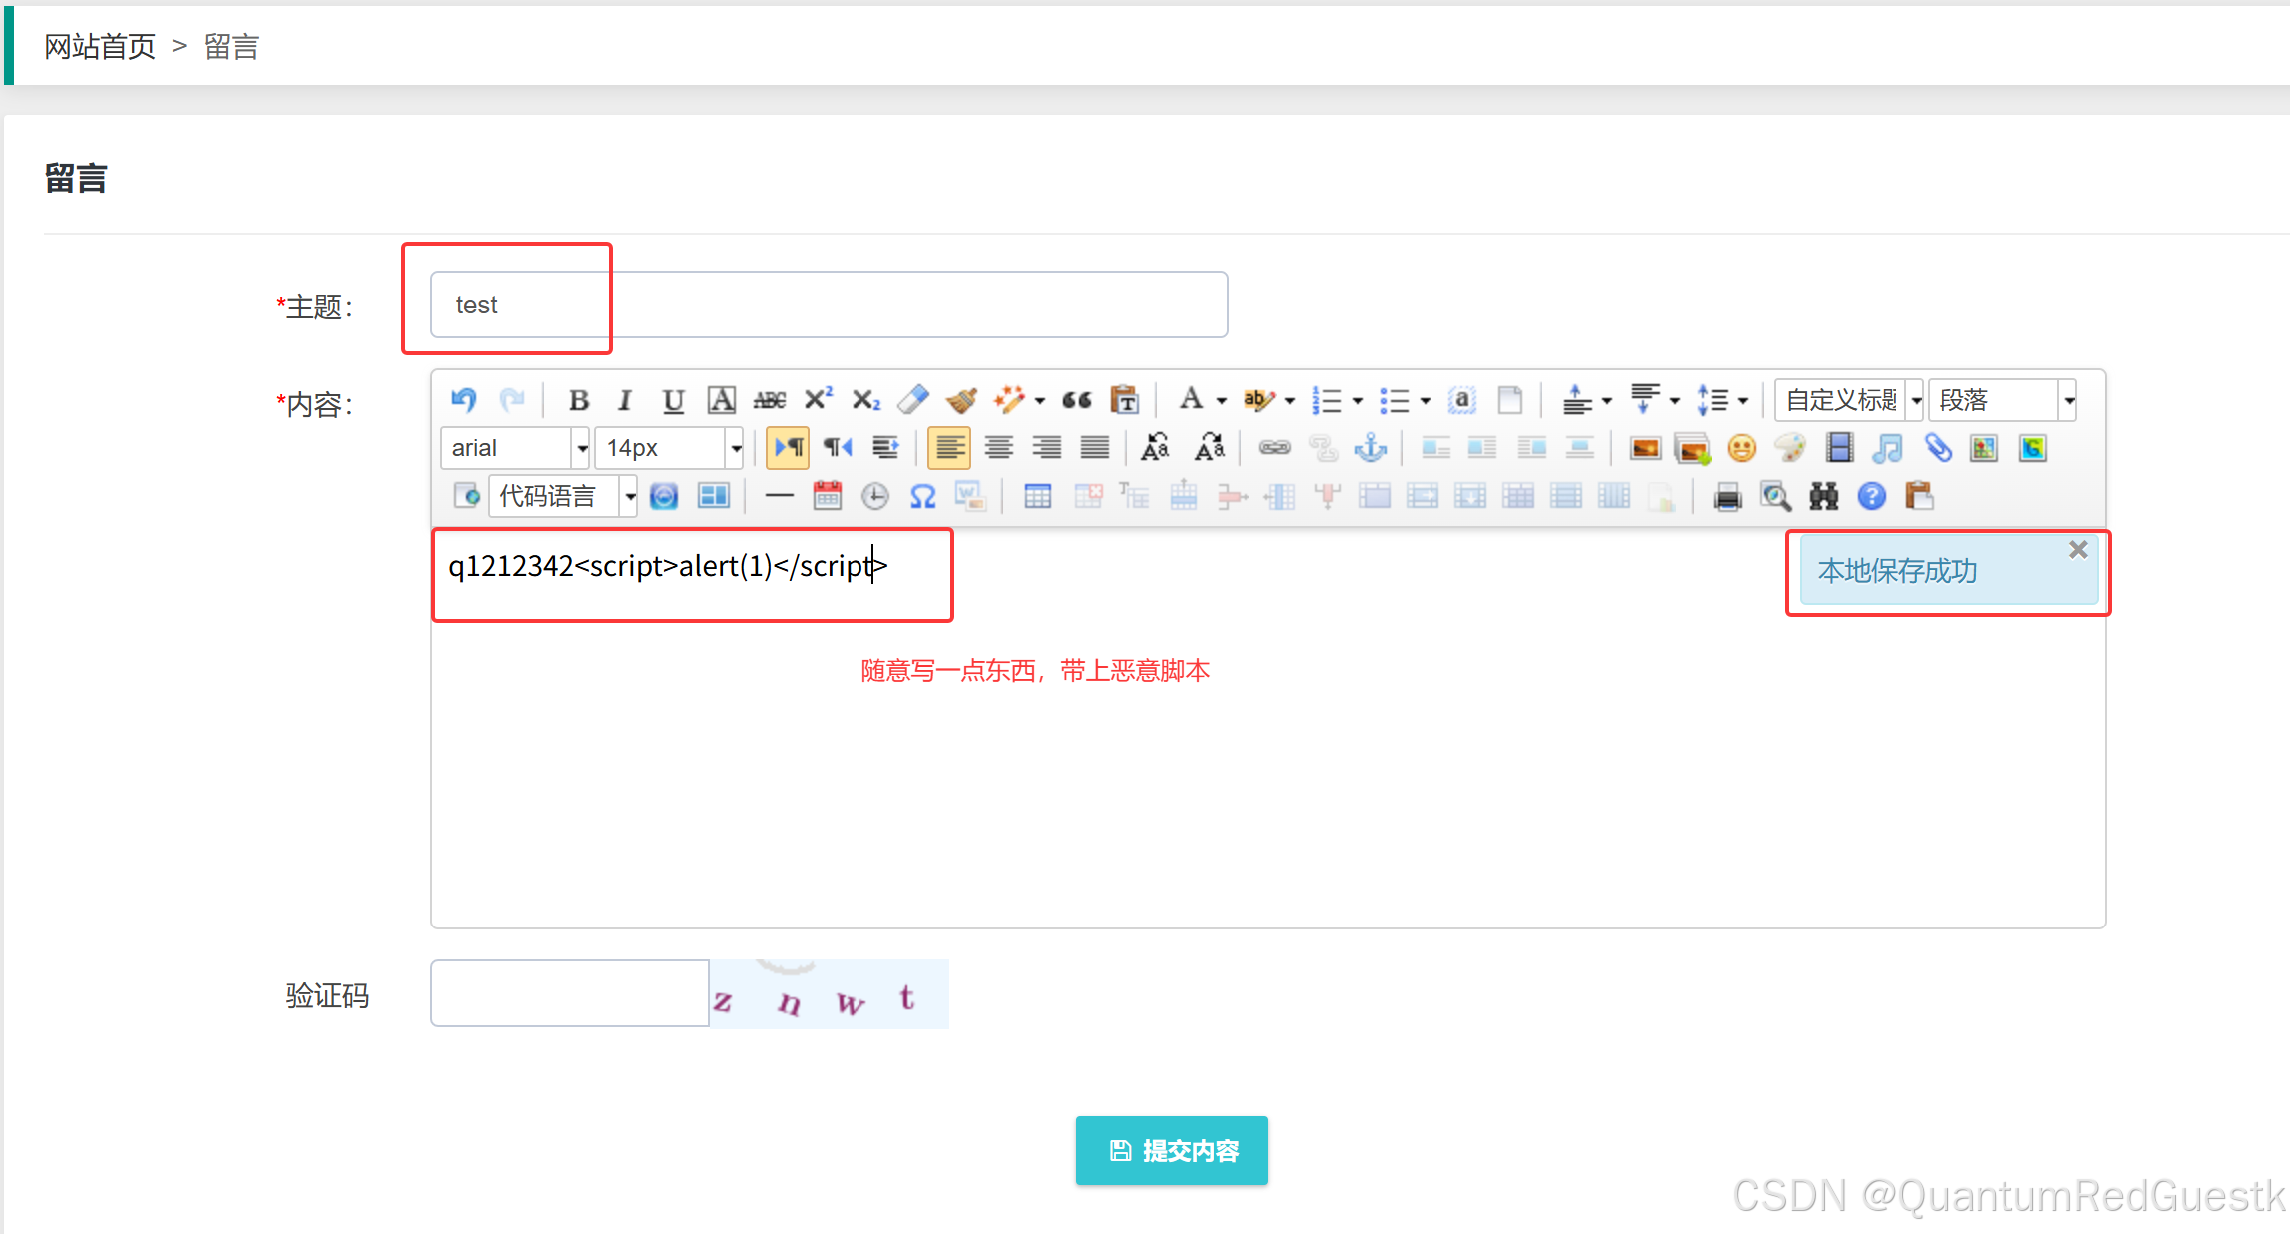
Task: Close the 本地保存成功 notification
Action: pyautogui.click(x=2078, y=550)
